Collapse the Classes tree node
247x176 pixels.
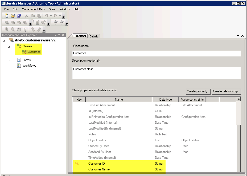click(9, 47)
